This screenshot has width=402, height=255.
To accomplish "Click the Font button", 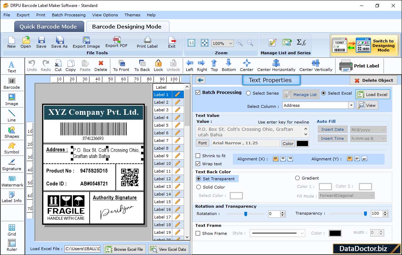I will pos(203,143).
